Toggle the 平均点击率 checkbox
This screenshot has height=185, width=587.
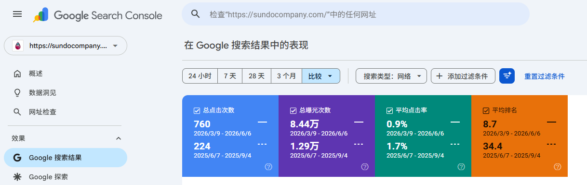(x=389, y=111)
